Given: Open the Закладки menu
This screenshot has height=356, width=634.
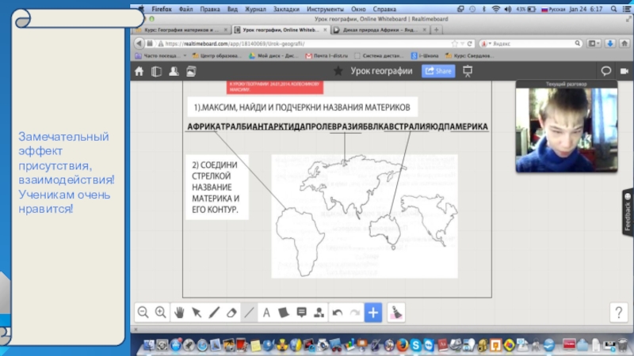Looking at the screenshot, I should tap(286, 9).
